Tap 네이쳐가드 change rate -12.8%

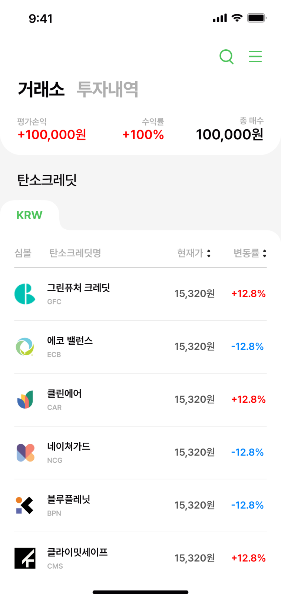tap(247, 452)
